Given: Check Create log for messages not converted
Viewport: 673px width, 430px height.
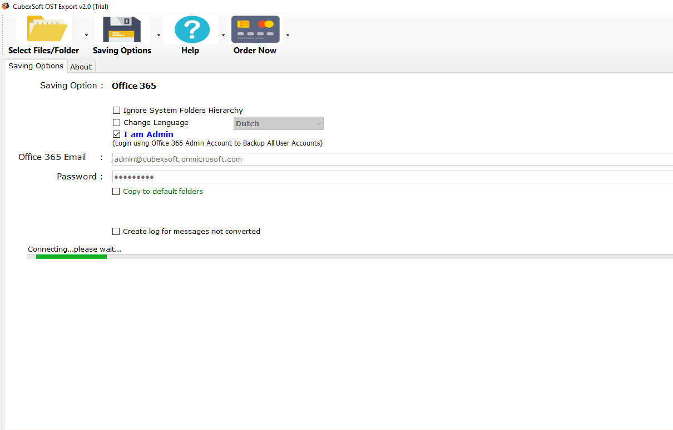Looking at the screenshot, I should (x=116, y=232).
